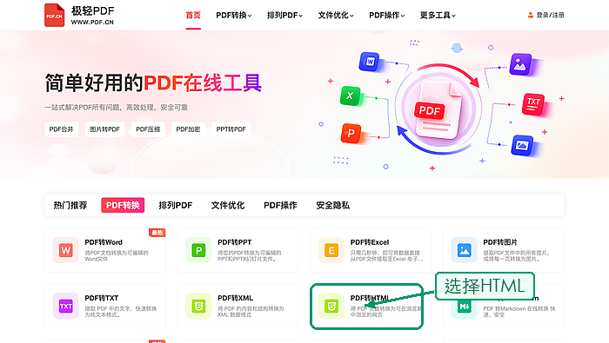Viewport: 609px width, 343px height.
Task: Click the PPT转PDF quick button
Action: point(231,129)
